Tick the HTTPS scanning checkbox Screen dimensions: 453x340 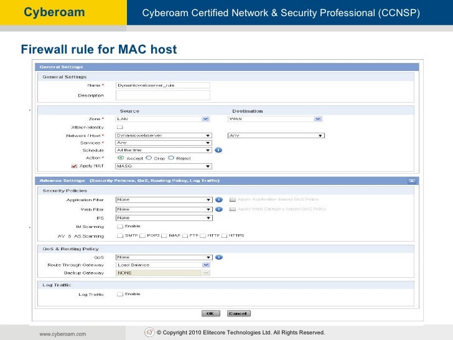224,236
